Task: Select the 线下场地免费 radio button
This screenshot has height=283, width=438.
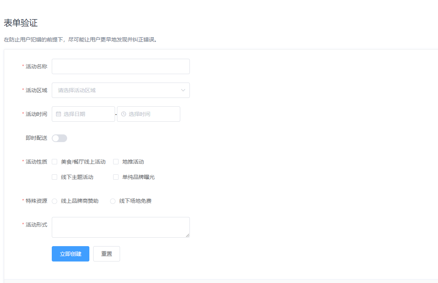Action: tap(113, 201)
